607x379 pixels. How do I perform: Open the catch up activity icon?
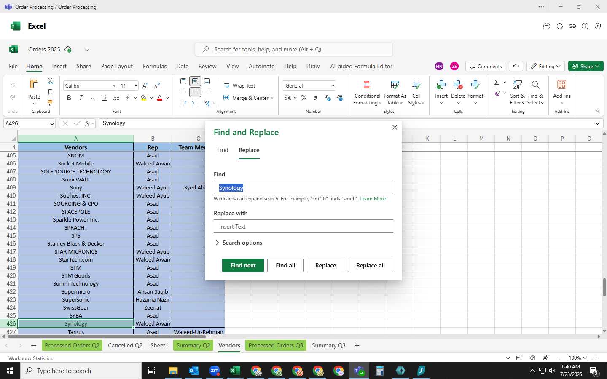tap(516, 66)
